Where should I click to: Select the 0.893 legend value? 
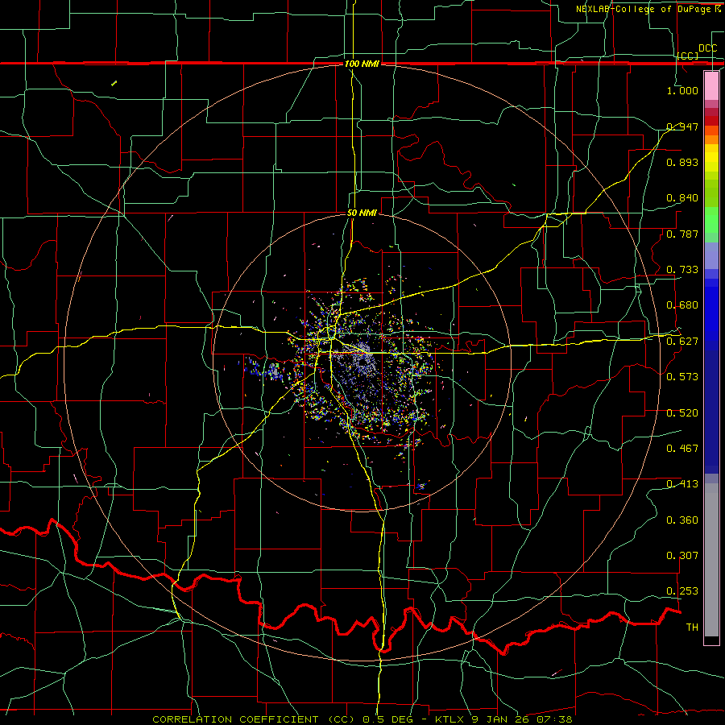(682, 162)
